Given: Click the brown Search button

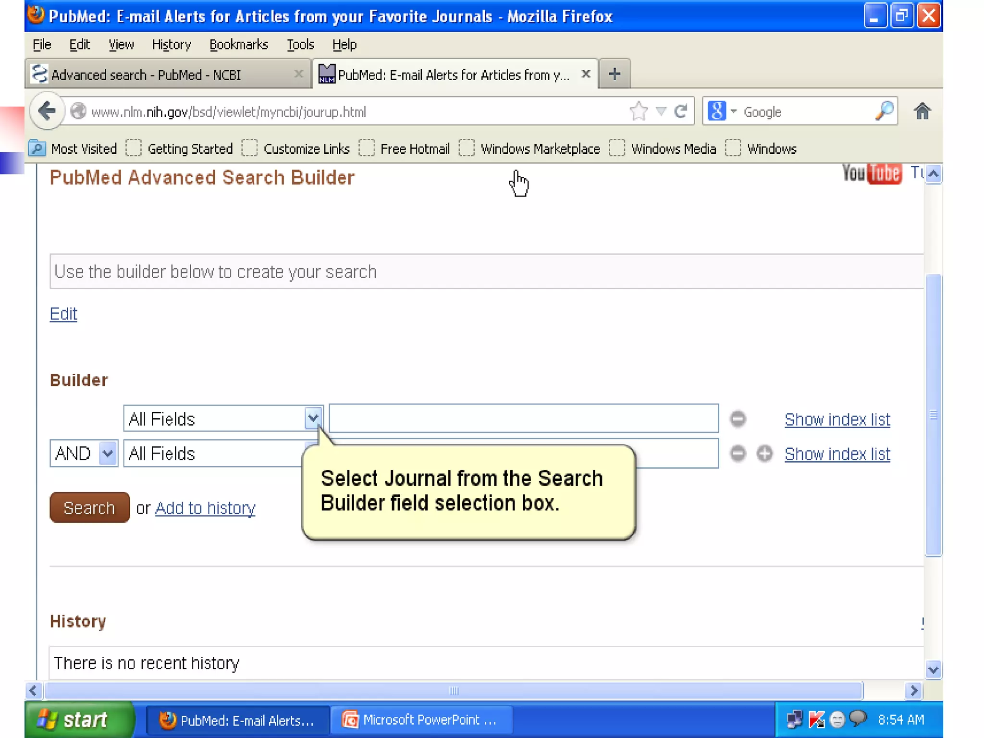Looking at the screenshot, I should click(x=89, y=507).
